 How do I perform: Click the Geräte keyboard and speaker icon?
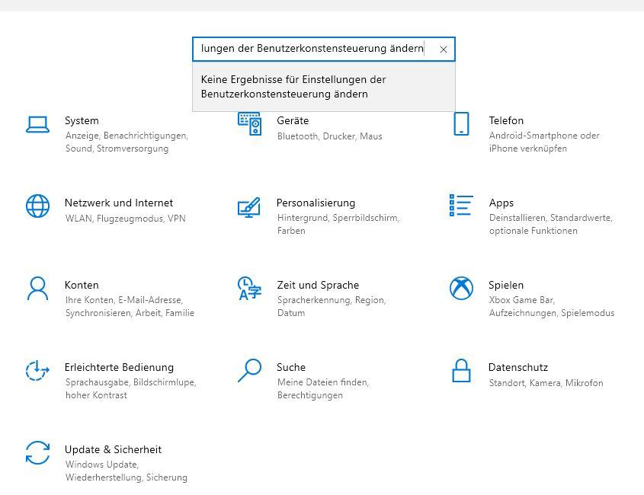[249, 123]
